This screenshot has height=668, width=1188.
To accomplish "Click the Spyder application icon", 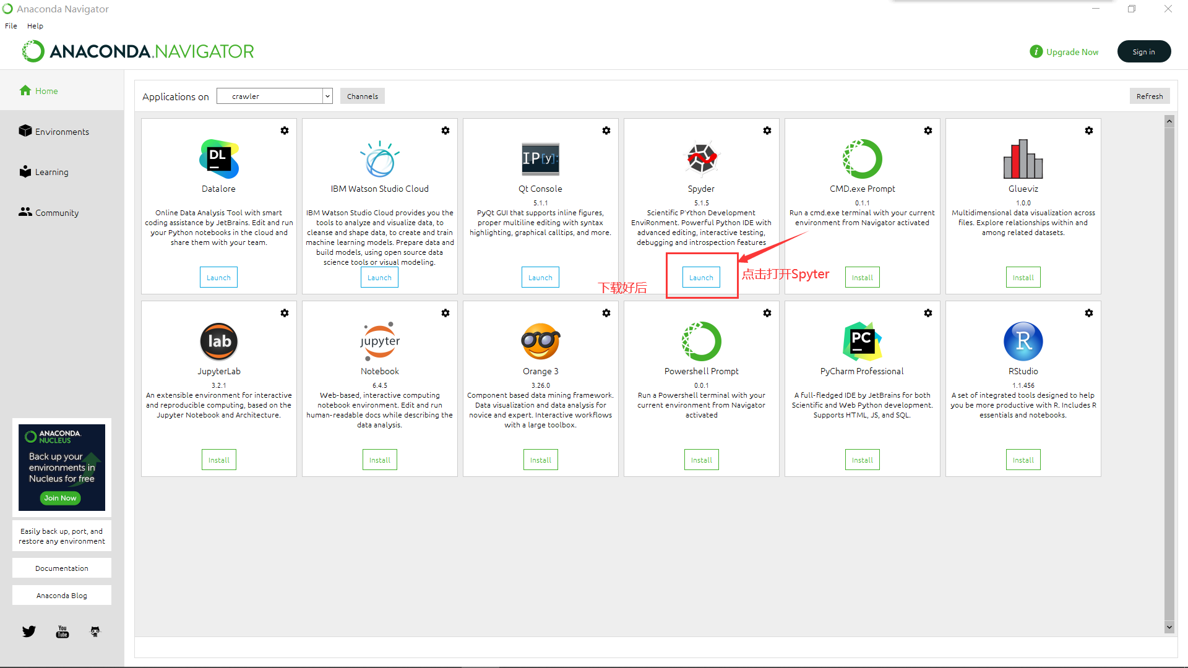I will [701, 159].
